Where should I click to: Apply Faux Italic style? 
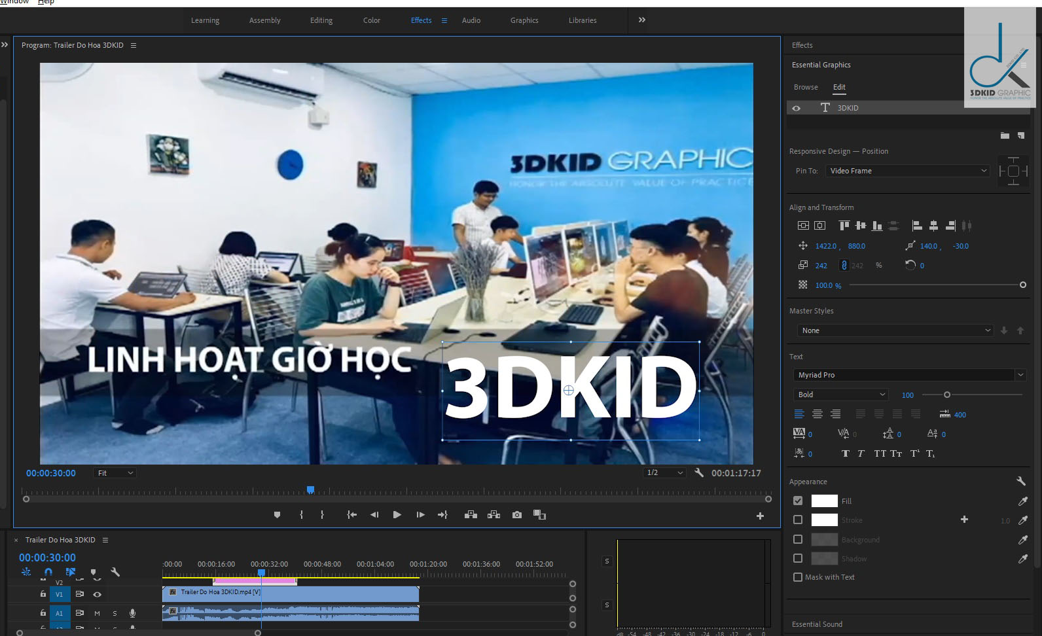click(861, 453)
